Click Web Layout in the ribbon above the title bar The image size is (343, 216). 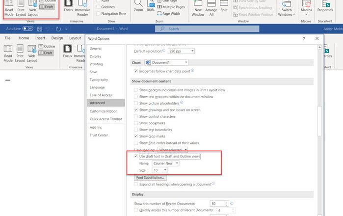[x=32, y=8]
